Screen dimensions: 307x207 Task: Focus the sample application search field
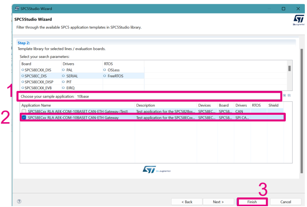tap(178, 97)
